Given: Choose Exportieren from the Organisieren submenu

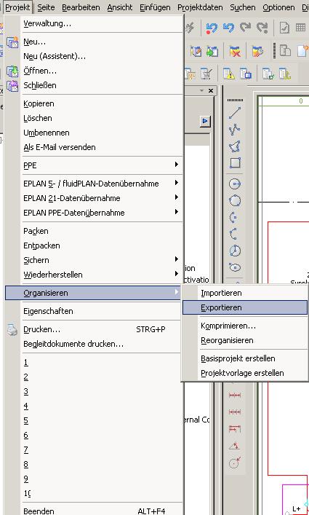Looking at the screenshot, I should (x=245, y=307).
